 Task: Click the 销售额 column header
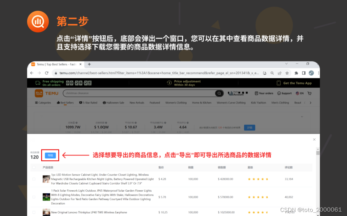coord(222,167)
